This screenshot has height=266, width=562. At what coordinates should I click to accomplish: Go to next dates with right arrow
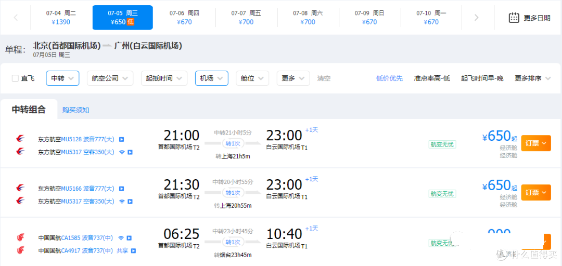(476, 18)
